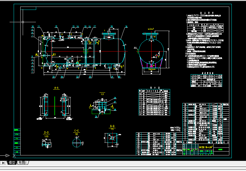The width and height of the screenshot is (246, 171).
Task: Select the 1:3 scale label of detail view
Action: pos(102,94)
